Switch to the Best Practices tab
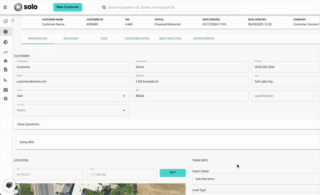This screenshot has width=320, height=195. click(170, 38)
